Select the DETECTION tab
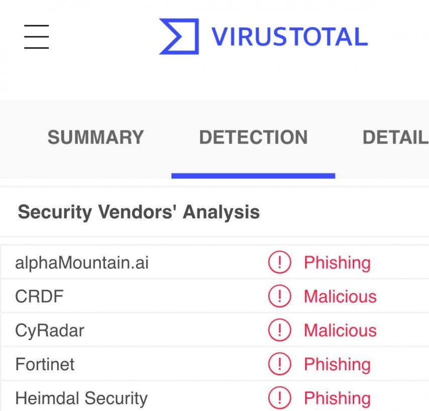The width and height of the screenshot is (429, 411). coord(253,137)
